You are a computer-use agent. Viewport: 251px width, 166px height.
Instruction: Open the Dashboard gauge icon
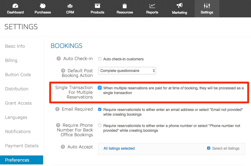(x=15, y=6)
